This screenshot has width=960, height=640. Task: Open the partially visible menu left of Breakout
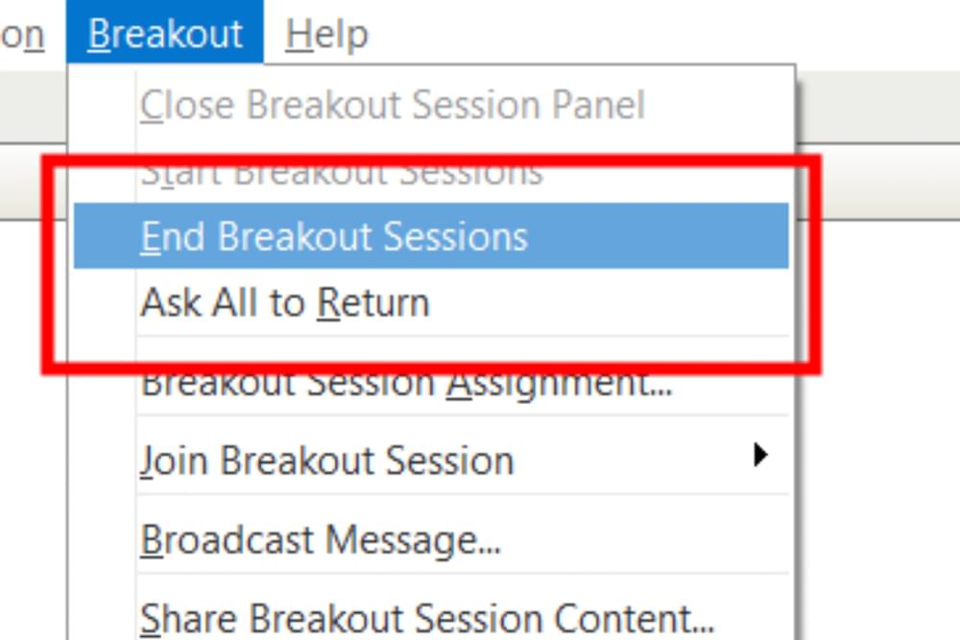coord(22,33)
